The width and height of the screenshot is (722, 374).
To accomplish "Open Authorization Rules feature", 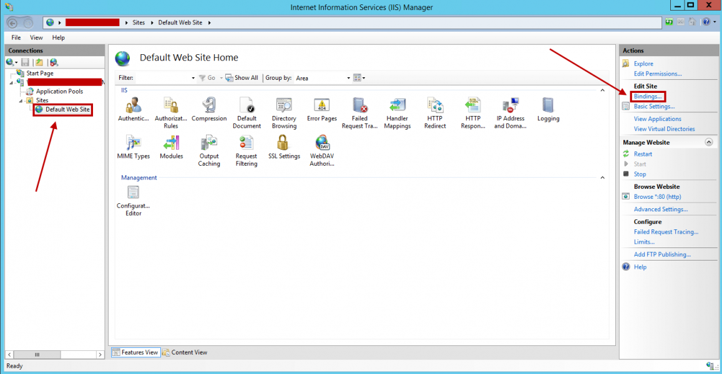I will point(171,113).
